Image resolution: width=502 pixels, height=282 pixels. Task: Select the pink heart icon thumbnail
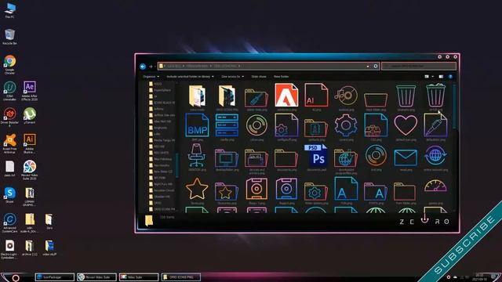406,125
